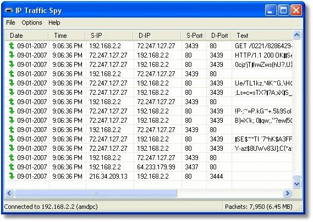Image resolution: width=313 pixels, height=222 pixels.
Task: Sort by the D-Port column header
Action: [219, 36]
